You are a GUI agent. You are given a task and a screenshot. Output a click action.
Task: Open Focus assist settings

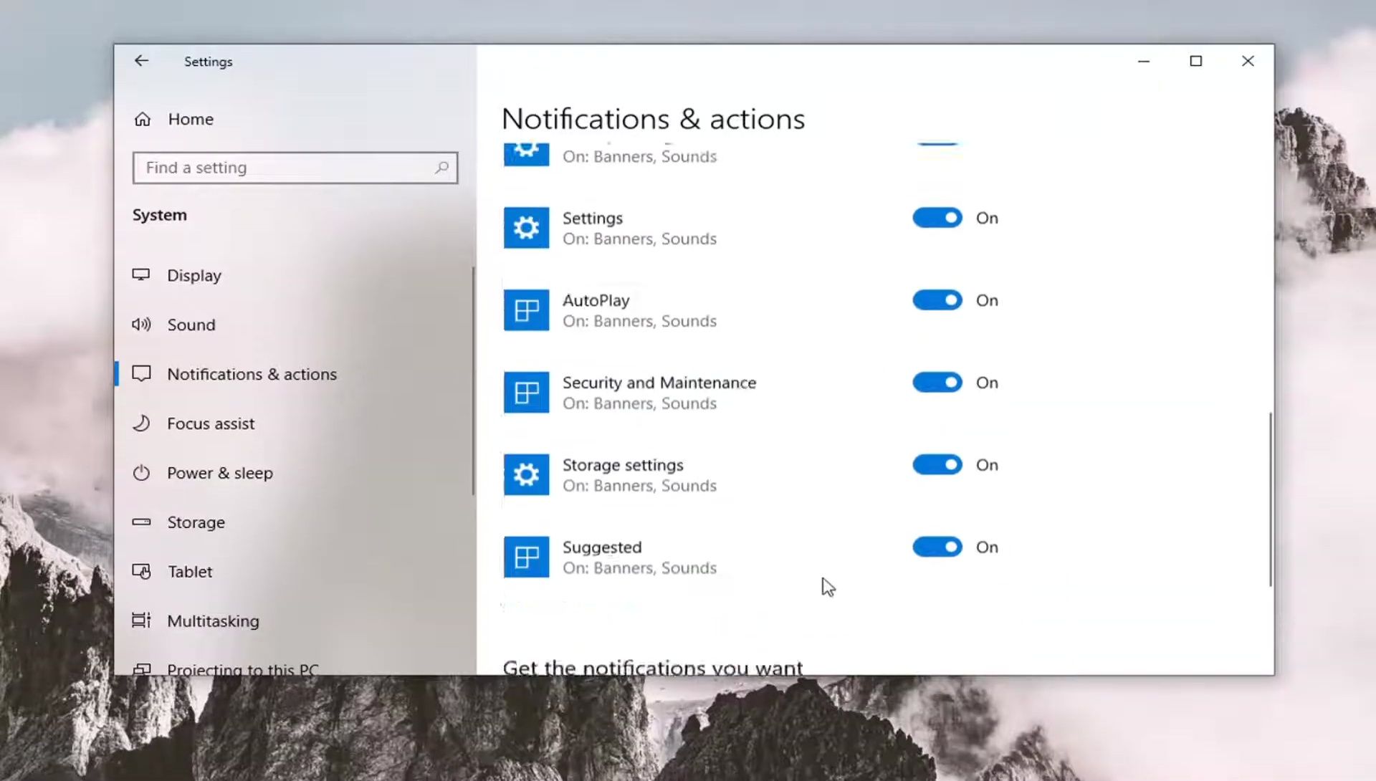pyautogui.click(x=294, y=423)
